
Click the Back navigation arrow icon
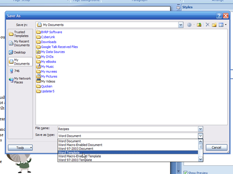coord(189,25)
